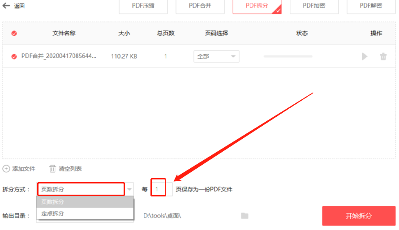Click the file progress bar

(x=288, y=56)
